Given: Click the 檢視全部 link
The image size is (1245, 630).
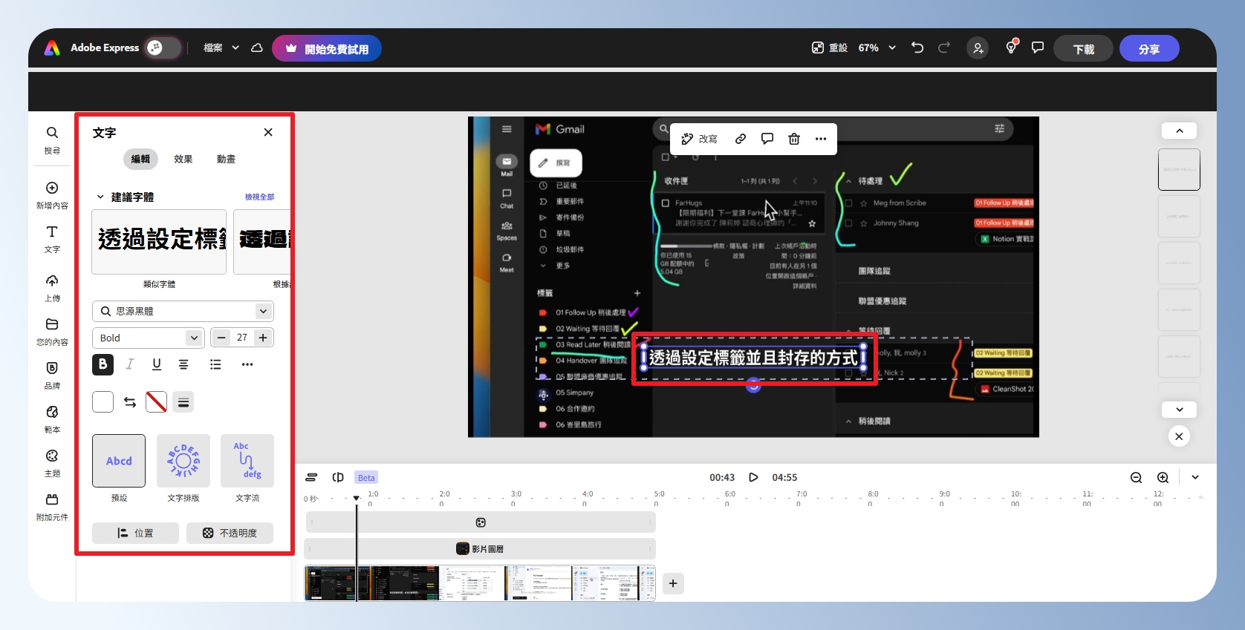Looking at the screenshot, I should (259, 197).
